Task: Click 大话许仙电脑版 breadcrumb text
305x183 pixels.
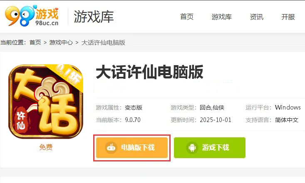Action: pyautogui.click(x=103, y=42)
